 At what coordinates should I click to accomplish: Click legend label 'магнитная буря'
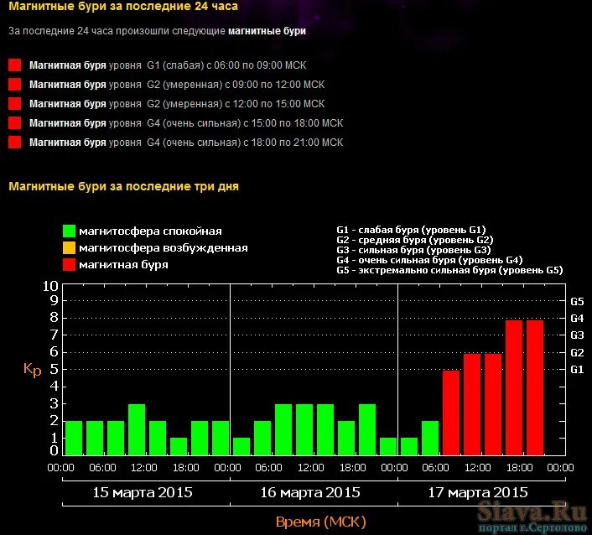tap(123, 265)
